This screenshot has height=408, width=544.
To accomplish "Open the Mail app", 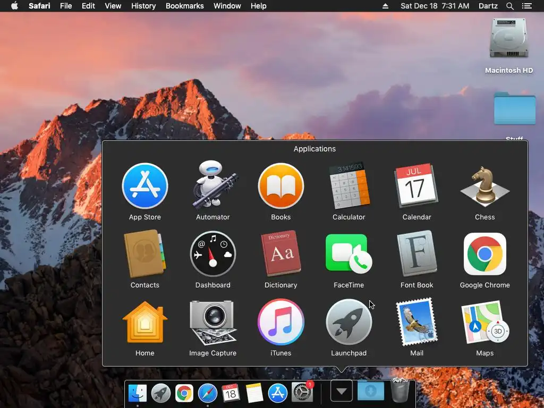I will tap(416, 322).
